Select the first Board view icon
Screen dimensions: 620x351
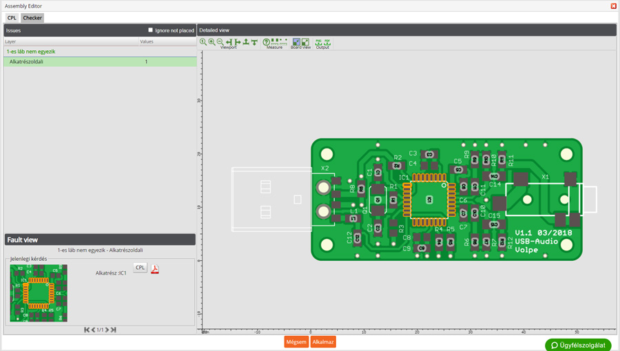point(296,42)
